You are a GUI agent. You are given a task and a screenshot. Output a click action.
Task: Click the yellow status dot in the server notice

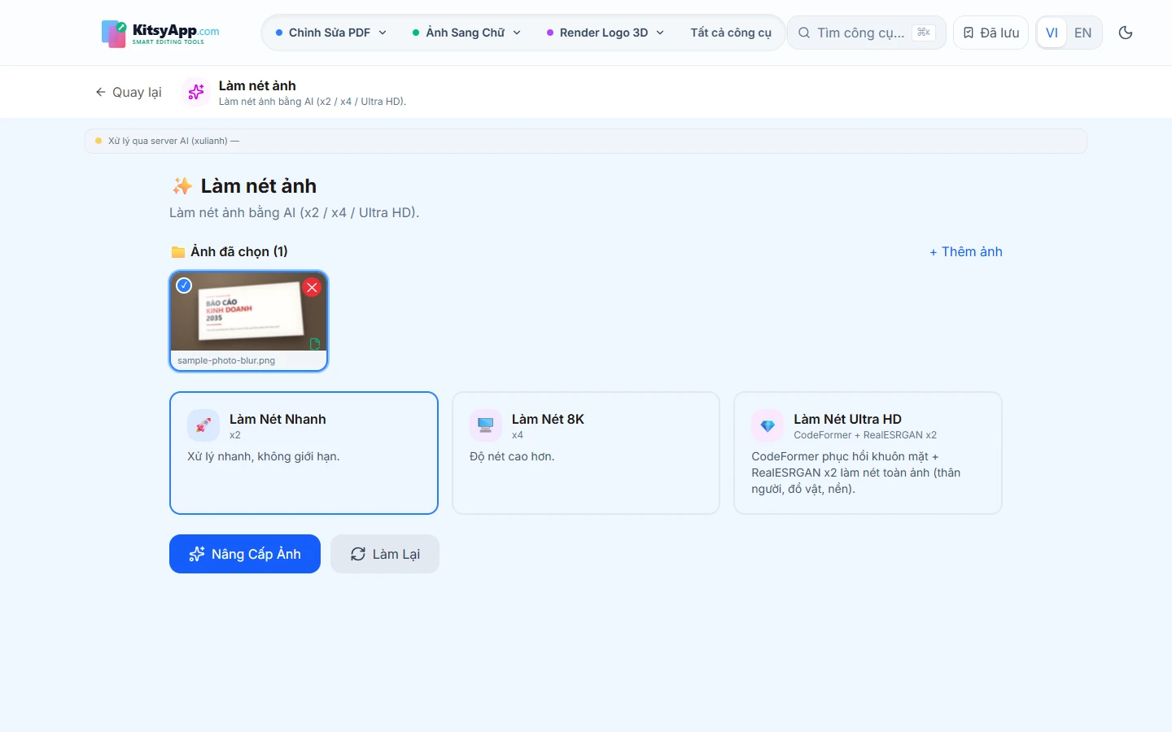pos(98,141)
